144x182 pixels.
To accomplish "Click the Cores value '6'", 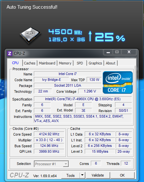I will 96,163.
